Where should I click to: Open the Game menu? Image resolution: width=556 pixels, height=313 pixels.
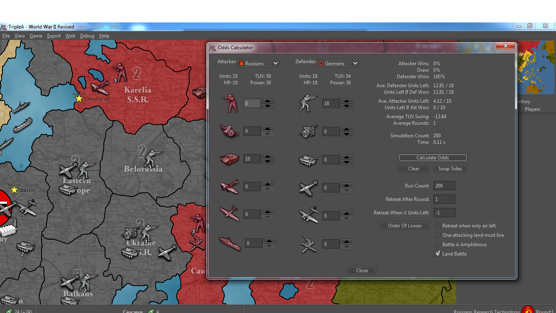pos(36,36)
